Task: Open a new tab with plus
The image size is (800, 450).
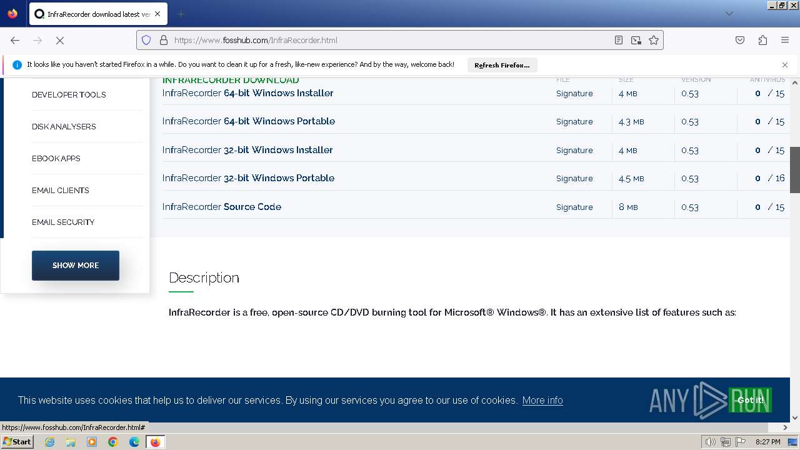Action: 181,14
